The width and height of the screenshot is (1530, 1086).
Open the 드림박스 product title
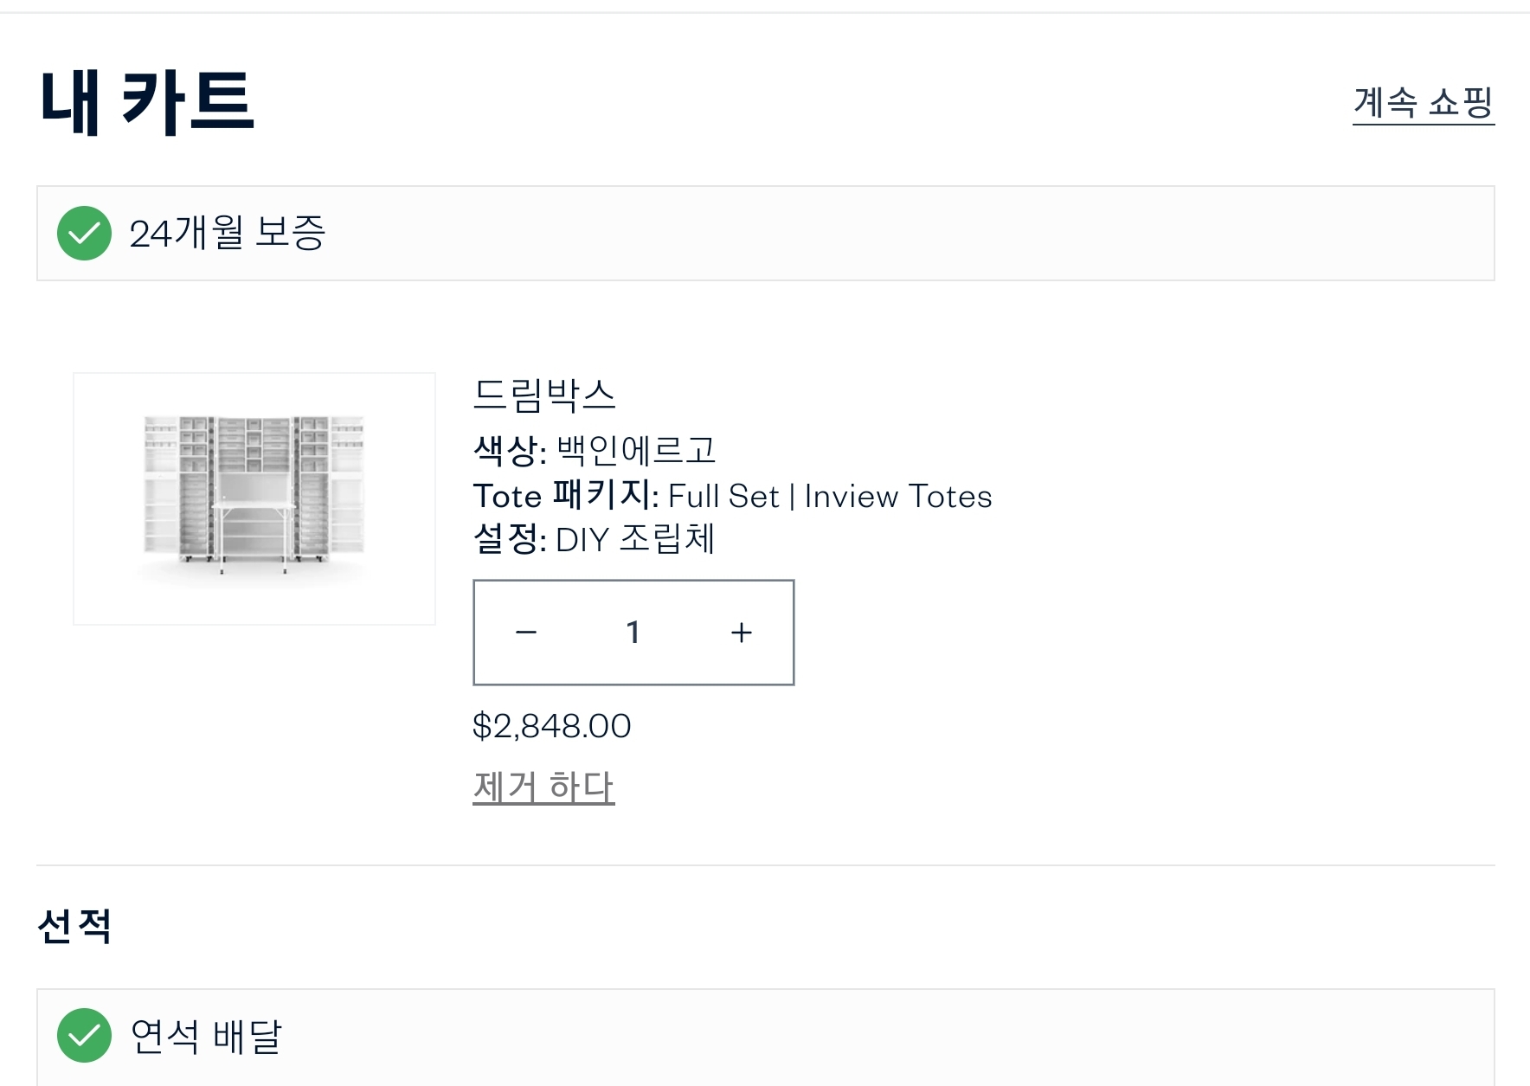[543, 395]
